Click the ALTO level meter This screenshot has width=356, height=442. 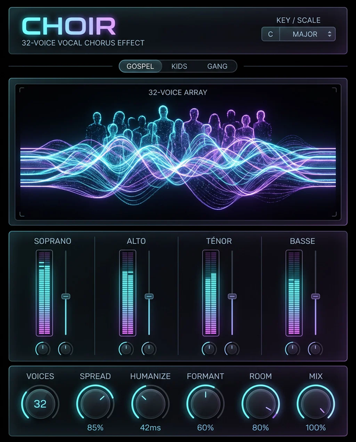click(128, 293)
